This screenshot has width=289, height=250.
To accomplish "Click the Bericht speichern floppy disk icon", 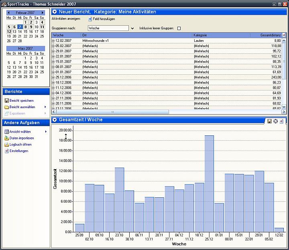I will (x=7, y=100).
